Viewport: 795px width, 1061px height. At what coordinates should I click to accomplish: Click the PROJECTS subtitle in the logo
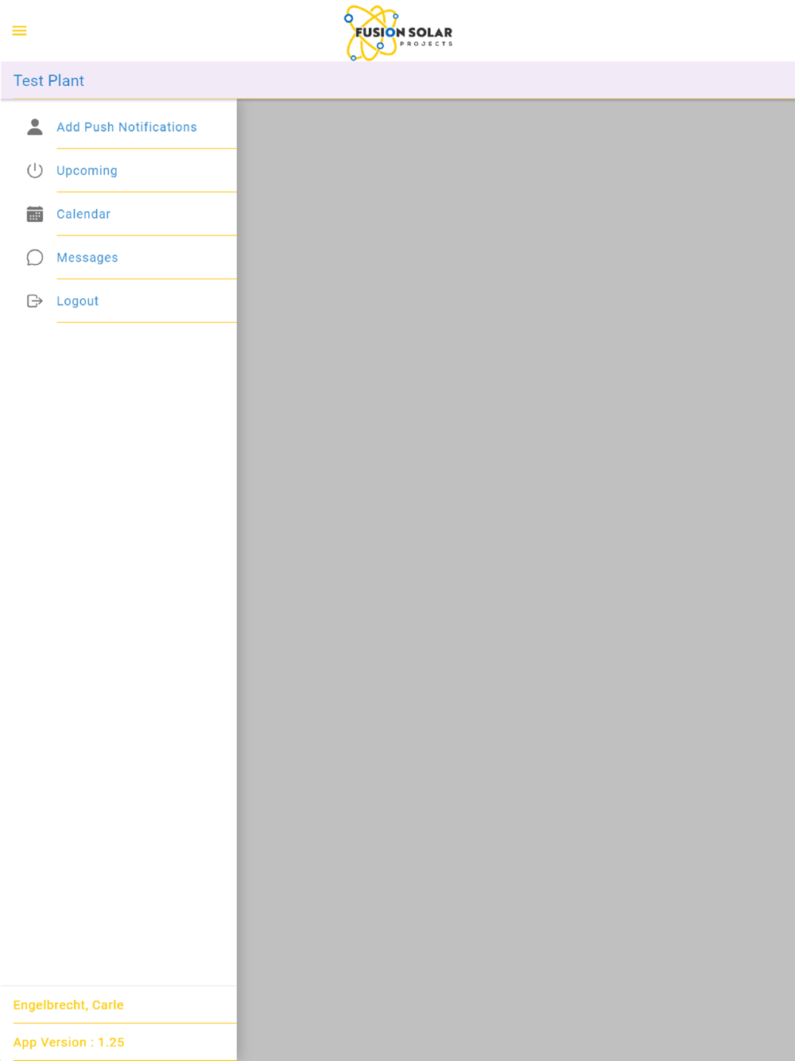426,44
